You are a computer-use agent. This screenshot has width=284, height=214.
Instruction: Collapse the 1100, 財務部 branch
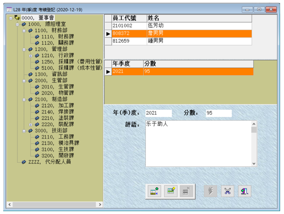(x=24, y=31)
